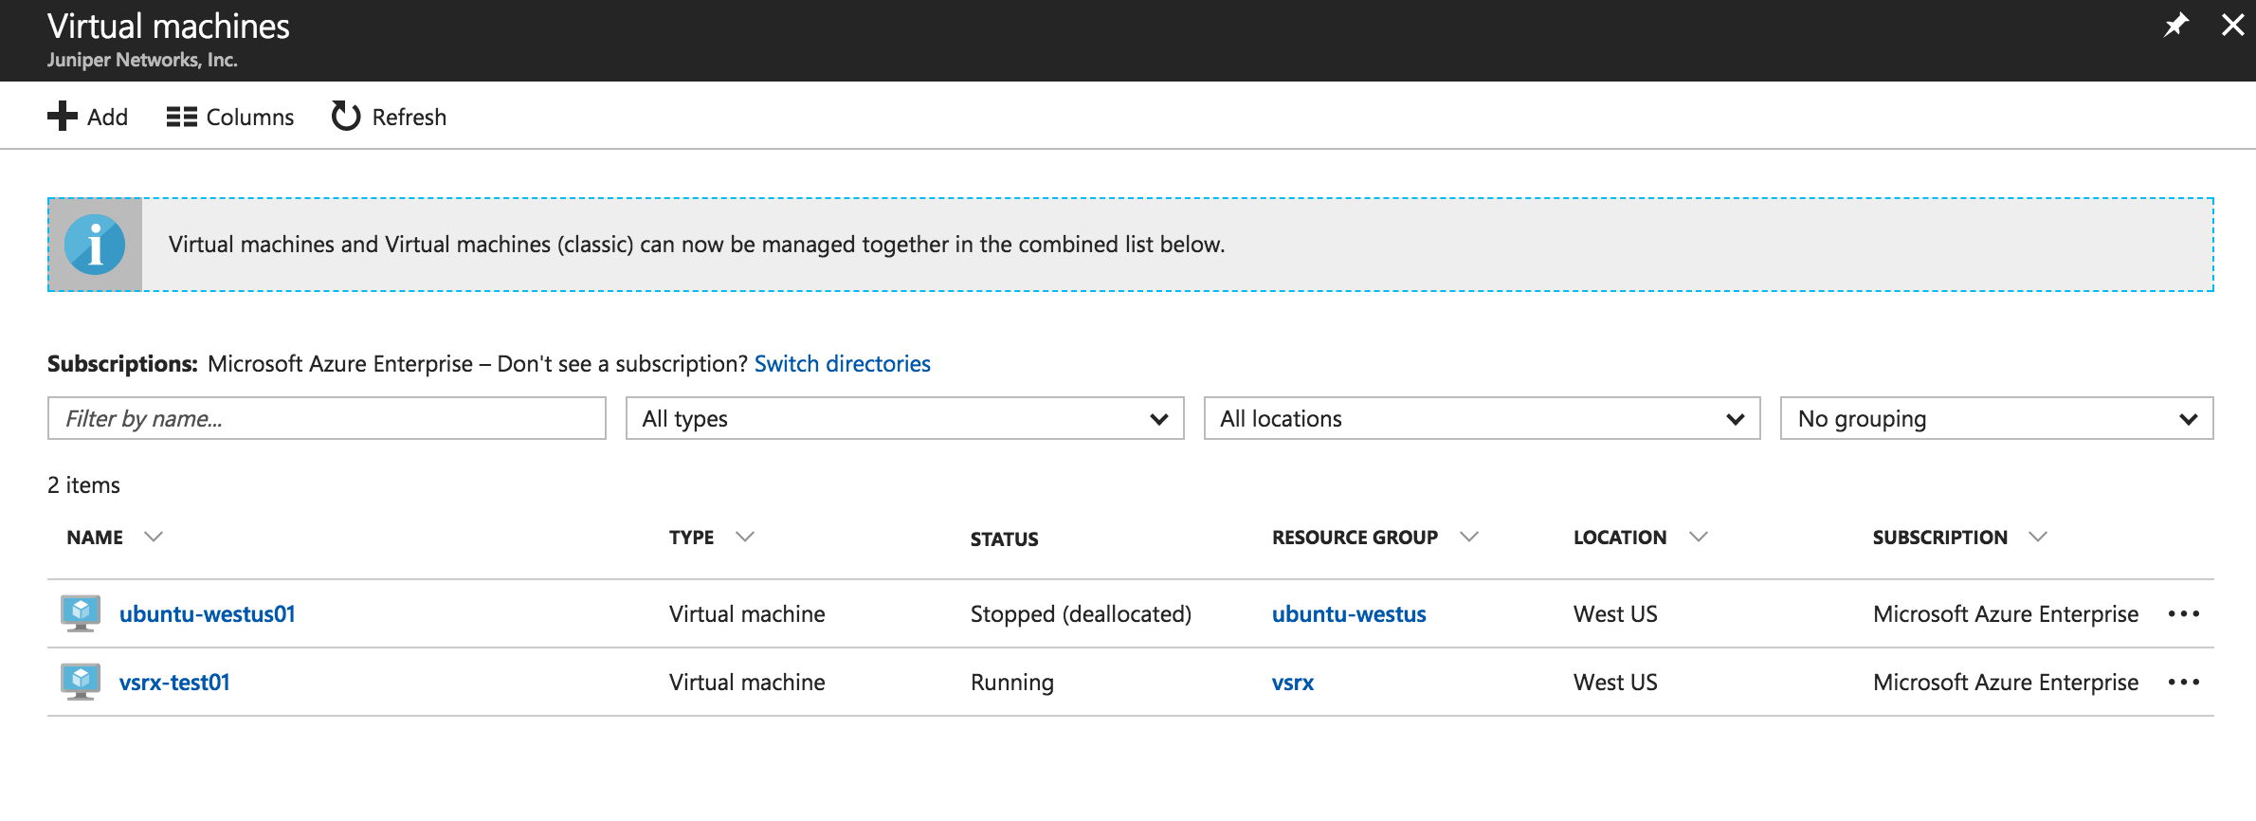The image size is (2256, 821).
Task: Open the ubuntu-westus01 virtual machine
Action: click(208, 614)
